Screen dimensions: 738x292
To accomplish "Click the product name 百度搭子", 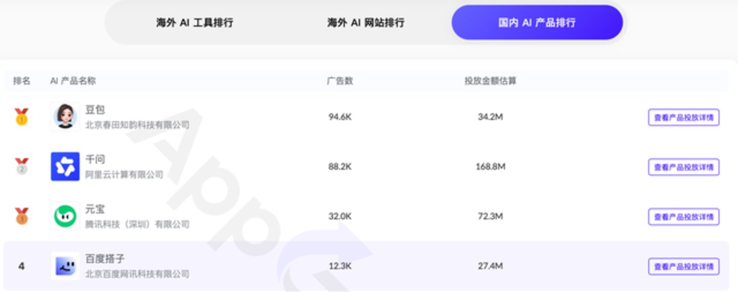I will [x=105, y=259].
